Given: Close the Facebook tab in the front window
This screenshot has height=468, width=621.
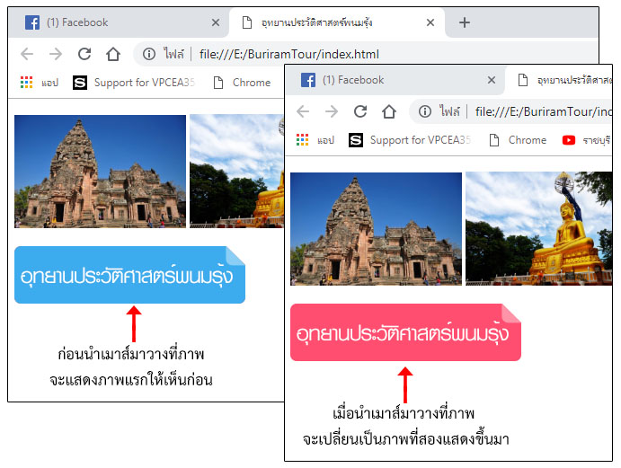Looking at the screenshot, I should [x=492, y=80].
